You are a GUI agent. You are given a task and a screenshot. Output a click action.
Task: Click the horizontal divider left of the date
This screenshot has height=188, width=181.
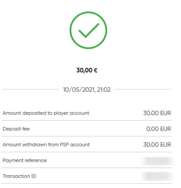pos(31,89)
